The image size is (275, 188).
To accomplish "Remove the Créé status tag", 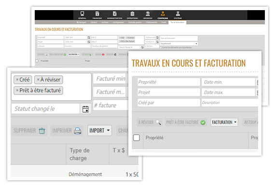I will click(x=17, y=80).
